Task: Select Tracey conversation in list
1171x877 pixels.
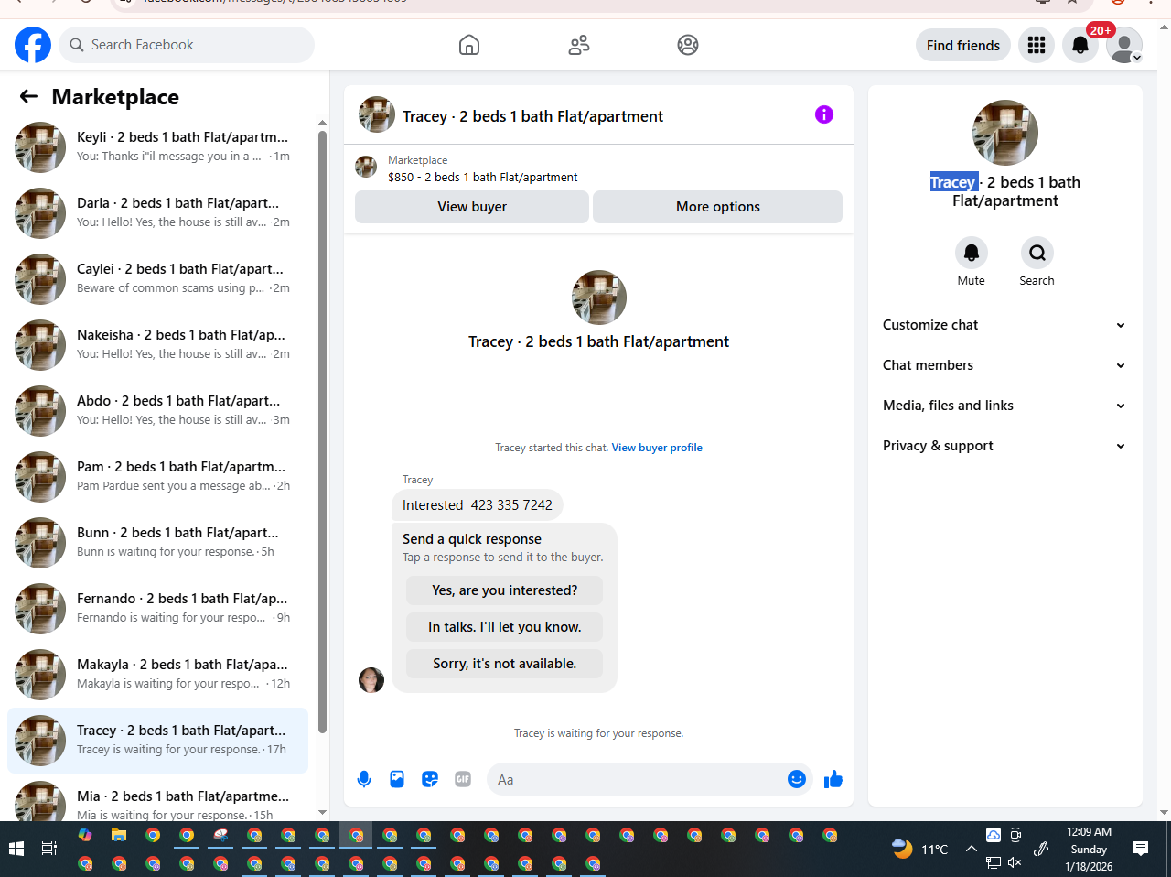Action: click(157, 741)
